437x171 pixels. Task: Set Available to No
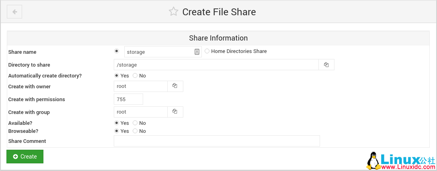click(x=135, y=123)
